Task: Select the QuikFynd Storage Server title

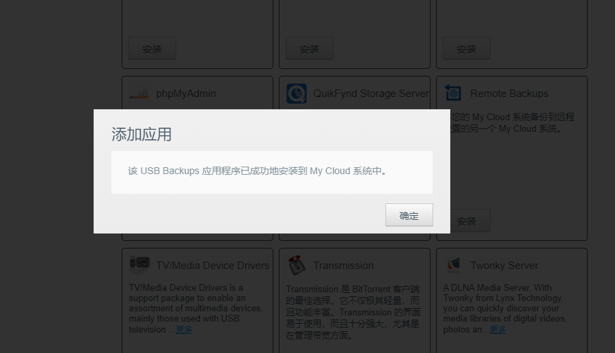Action: click(371, 94)
